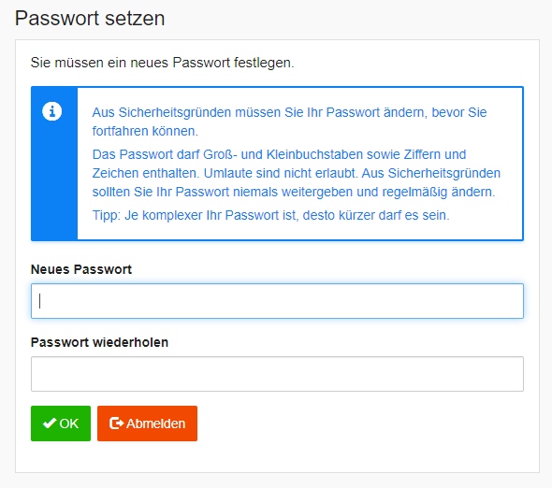The width and height of the screenshot is (552, 488).
Task: Click the 'Zeichen enthalten.' text in info box
Action: [x=146, y=173]
